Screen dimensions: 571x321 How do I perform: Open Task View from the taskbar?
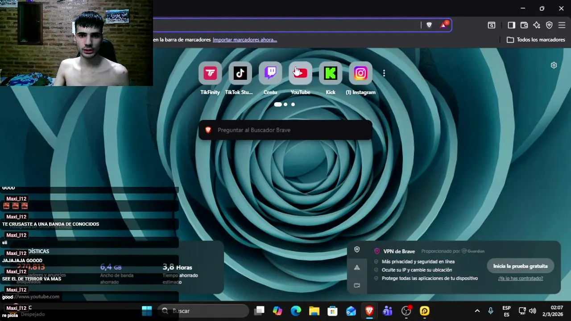pos(260,311)
